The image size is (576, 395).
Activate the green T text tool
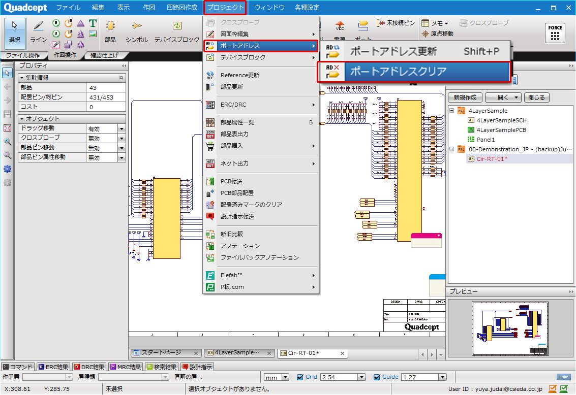[93, 23]
